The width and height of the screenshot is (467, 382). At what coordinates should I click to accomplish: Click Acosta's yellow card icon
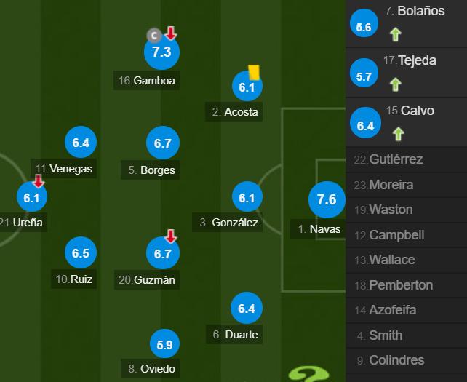coord(254,73)
